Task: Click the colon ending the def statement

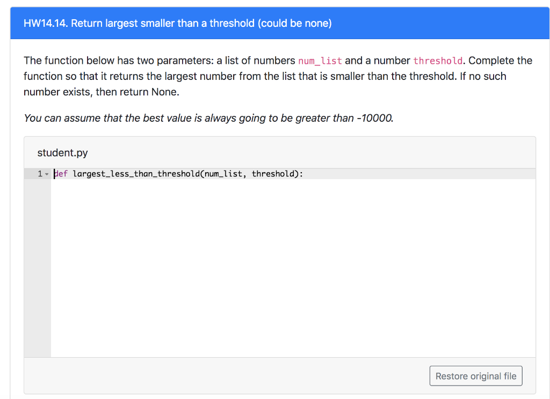Action: point(302,173)
